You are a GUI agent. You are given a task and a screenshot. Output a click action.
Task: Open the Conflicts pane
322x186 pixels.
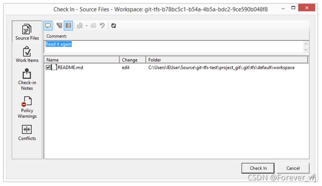tap(27, 133)
